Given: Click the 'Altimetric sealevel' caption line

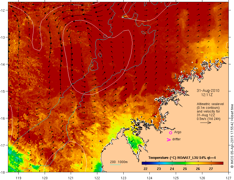Looking at the screenshot, I should click(x=210, y=104).
